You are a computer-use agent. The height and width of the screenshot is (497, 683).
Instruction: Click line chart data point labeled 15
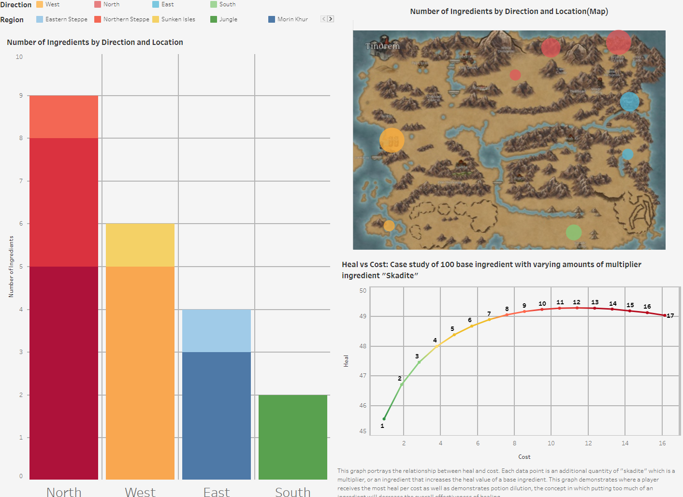(x=630, y=311)
